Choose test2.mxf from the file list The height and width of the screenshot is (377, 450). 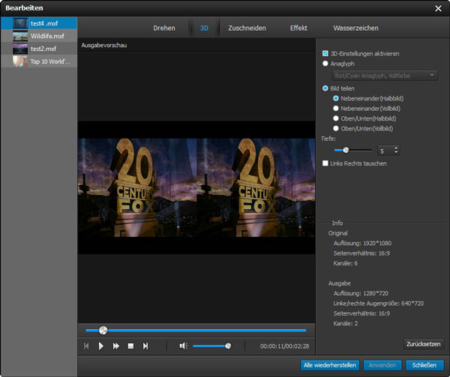[x=43, y=48]
